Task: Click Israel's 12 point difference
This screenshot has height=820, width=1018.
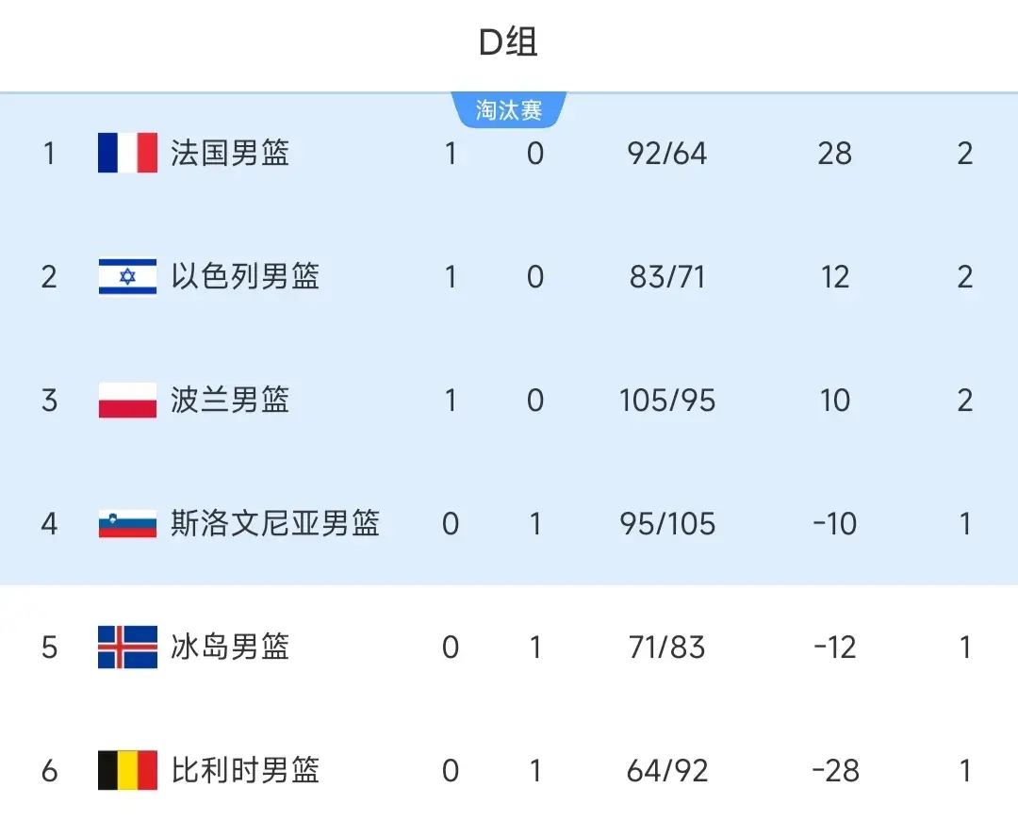Action: (835, 277)
